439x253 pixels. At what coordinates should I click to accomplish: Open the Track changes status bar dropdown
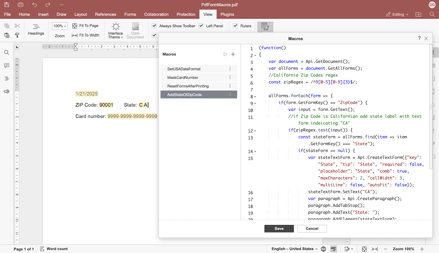(349, 249)
